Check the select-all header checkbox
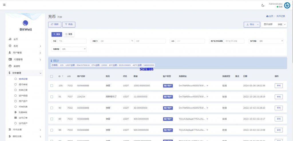 pyautogui.click(x=52, y=76)
